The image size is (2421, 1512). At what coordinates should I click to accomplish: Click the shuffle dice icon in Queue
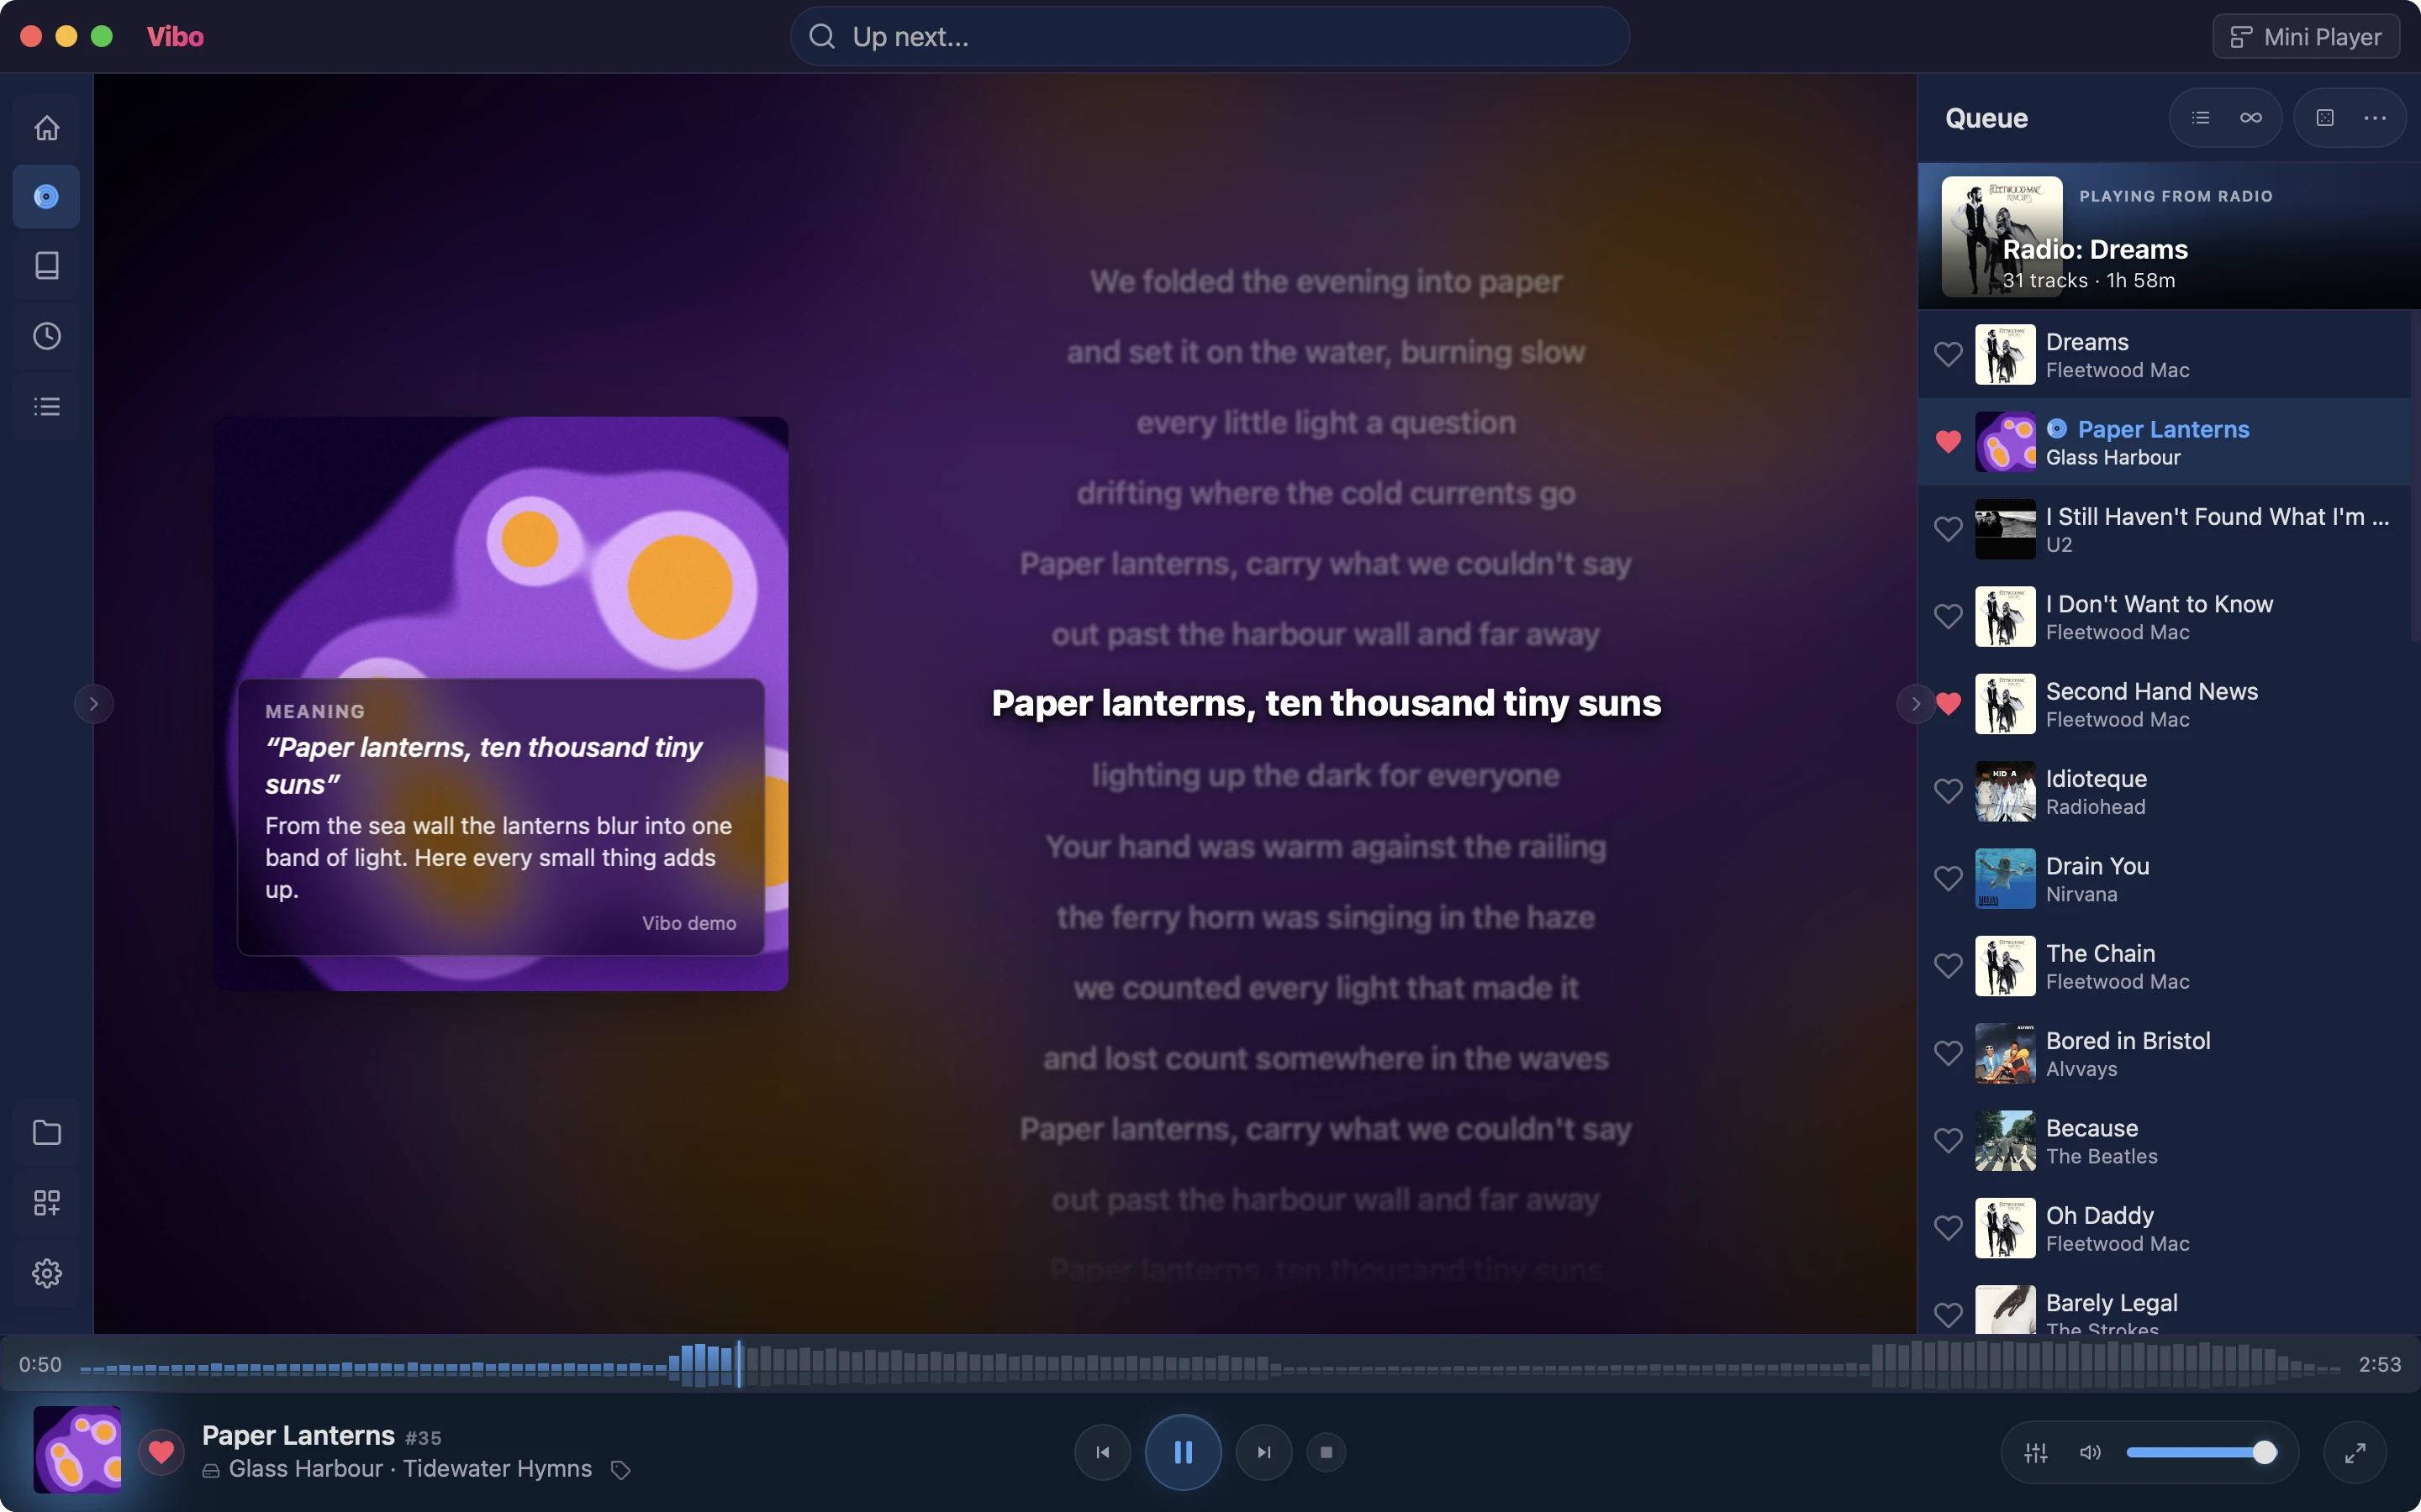2325,118
